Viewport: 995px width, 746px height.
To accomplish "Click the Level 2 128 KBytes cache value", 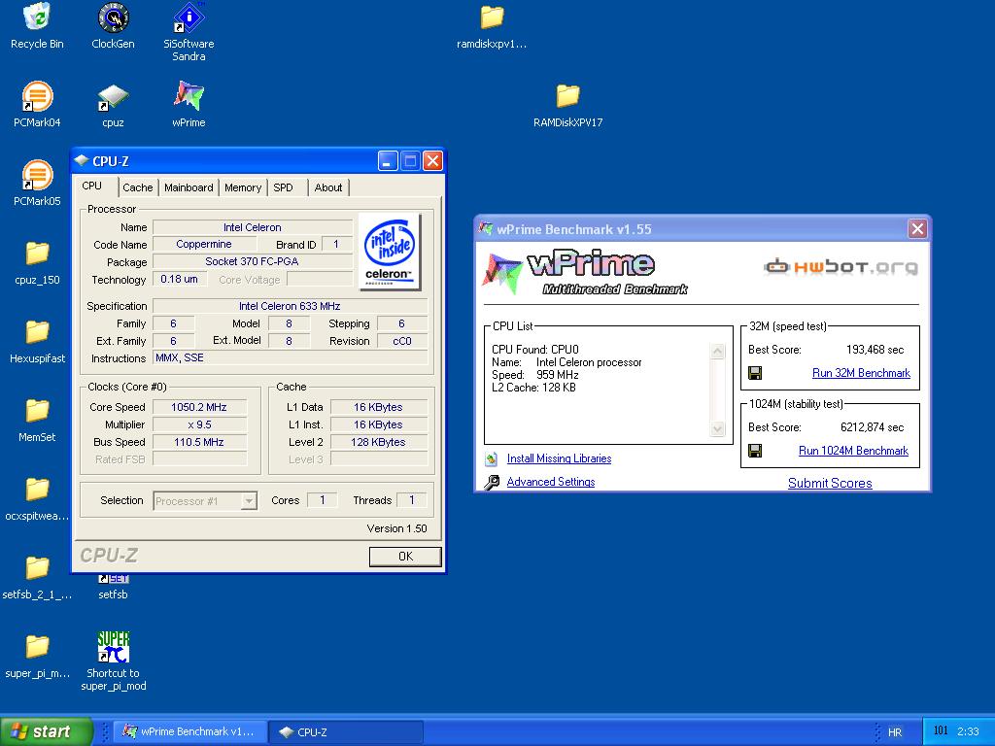I will [x=378, y=442].
